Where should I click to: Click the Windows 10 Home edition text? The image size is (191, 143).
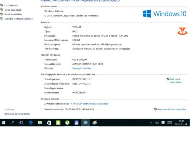tap(54, 11)
